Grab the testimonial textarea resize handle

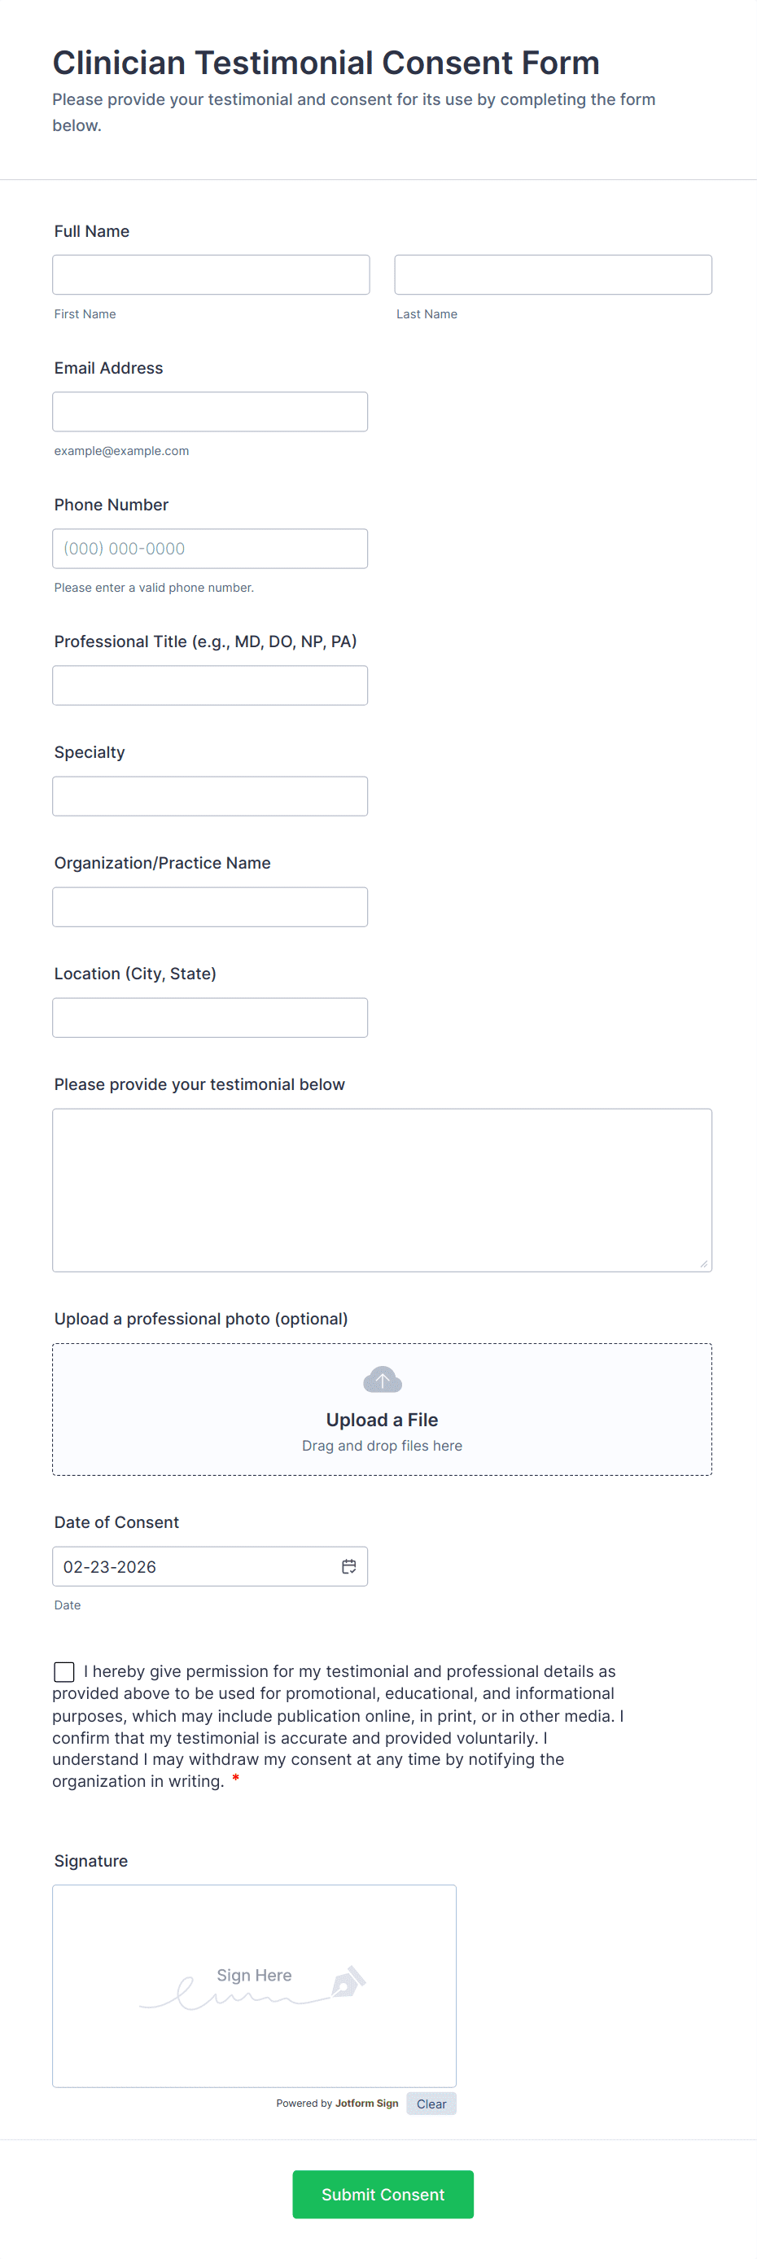(x=703, y=1263)
